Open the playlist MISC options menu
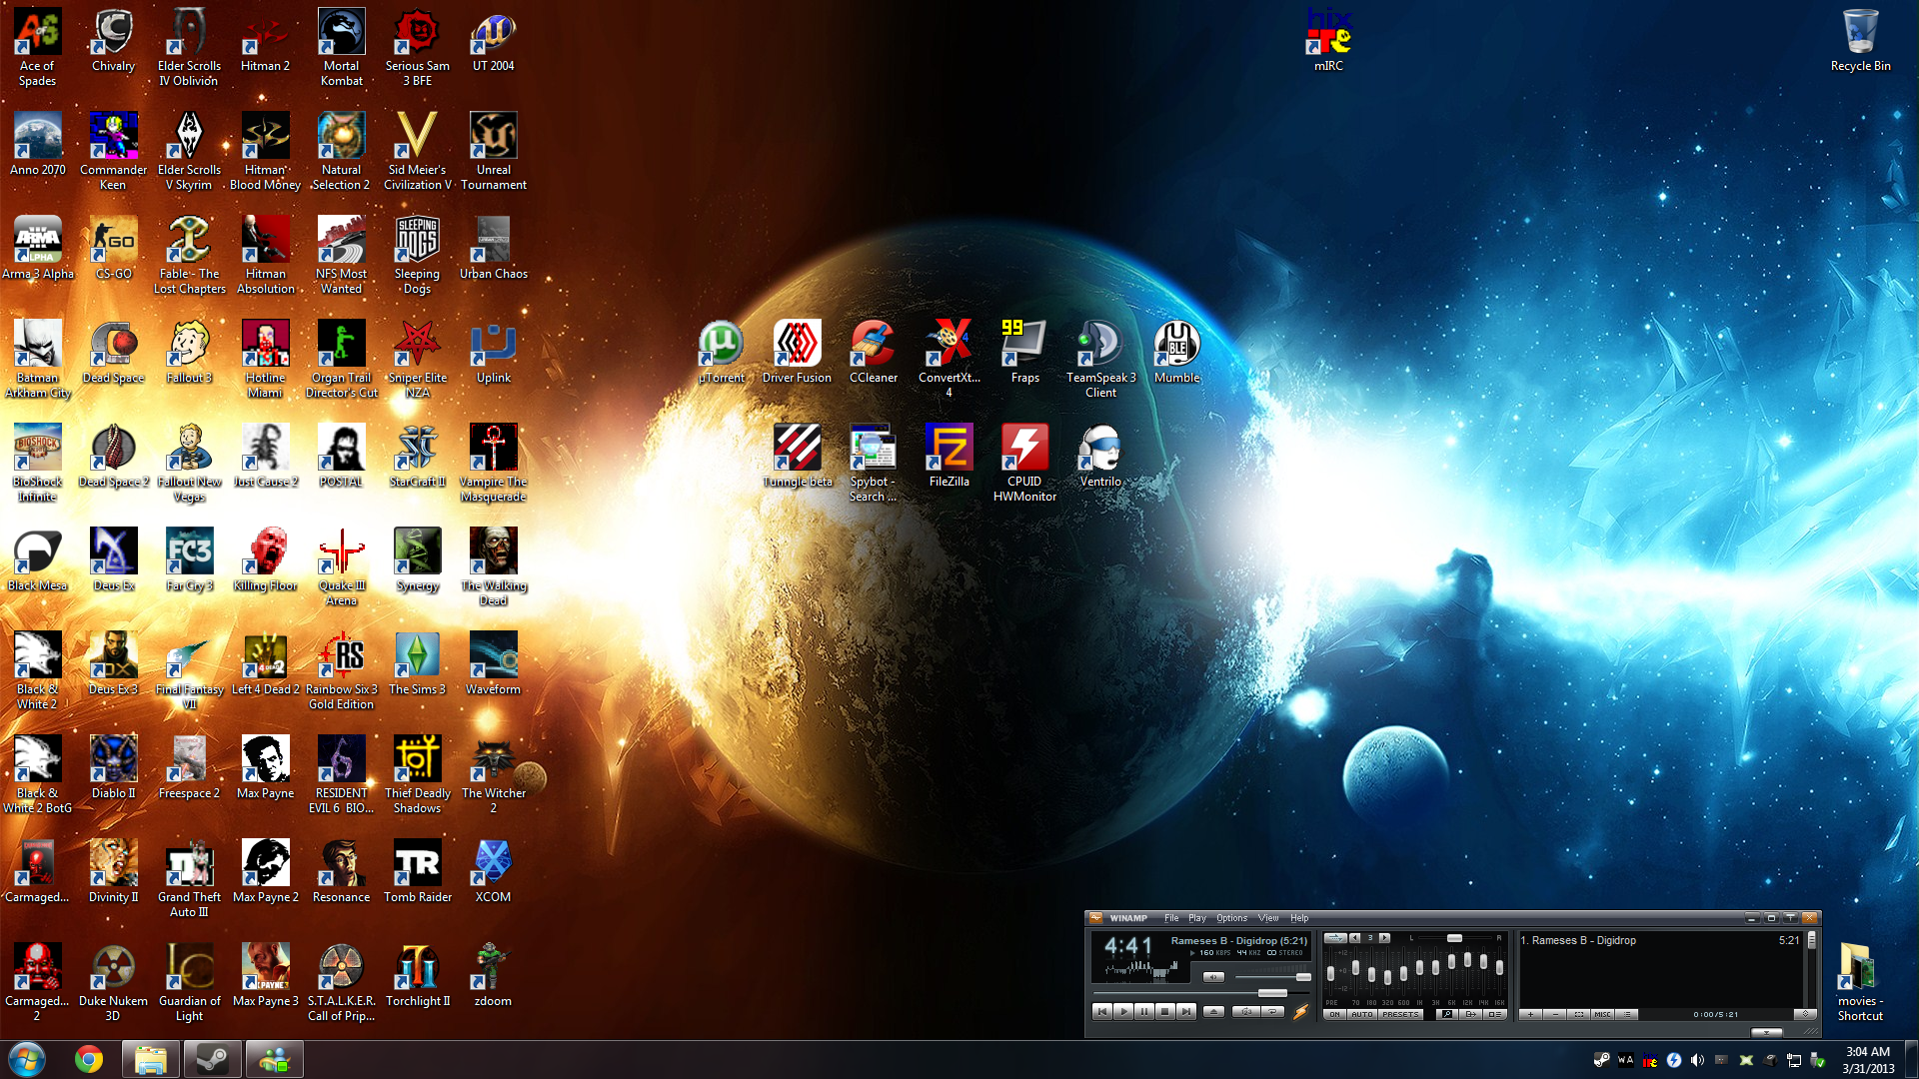Screen dimensions: 1919x1079 click(x=1602, y=1014)
